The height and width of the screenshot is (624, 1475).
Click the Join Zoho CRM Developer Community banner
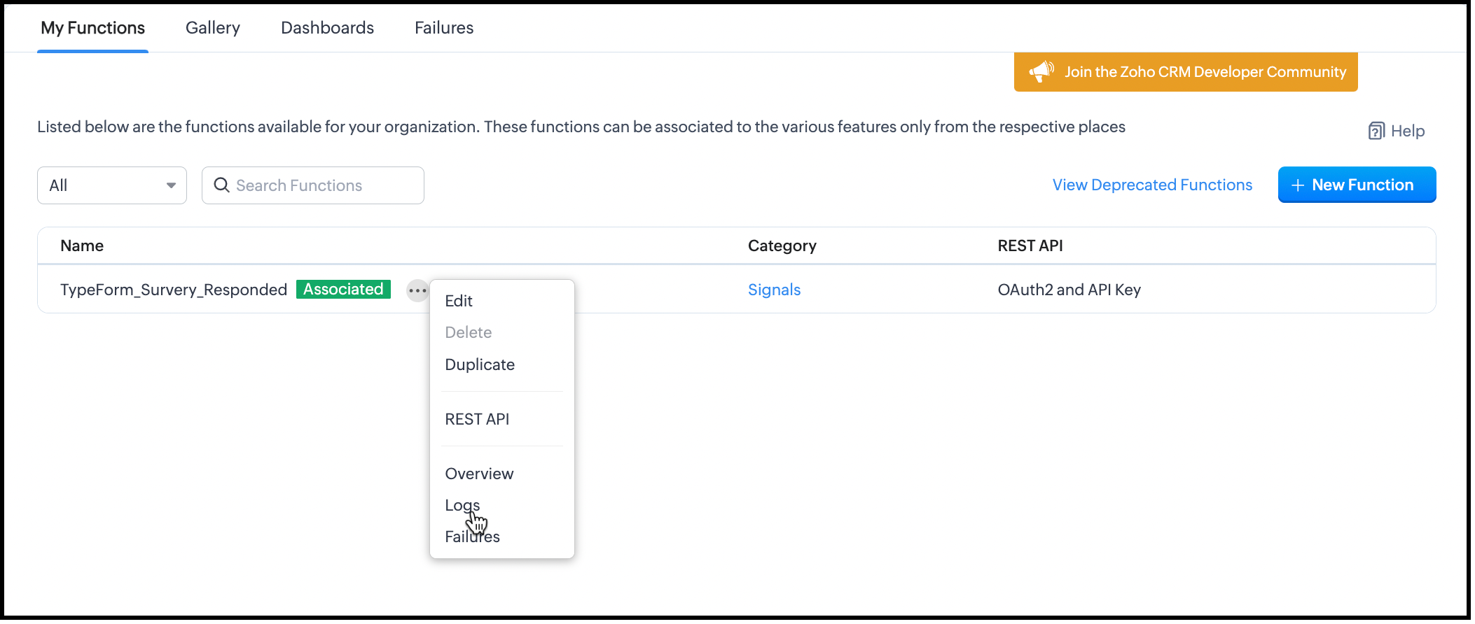coord(1205,72)
